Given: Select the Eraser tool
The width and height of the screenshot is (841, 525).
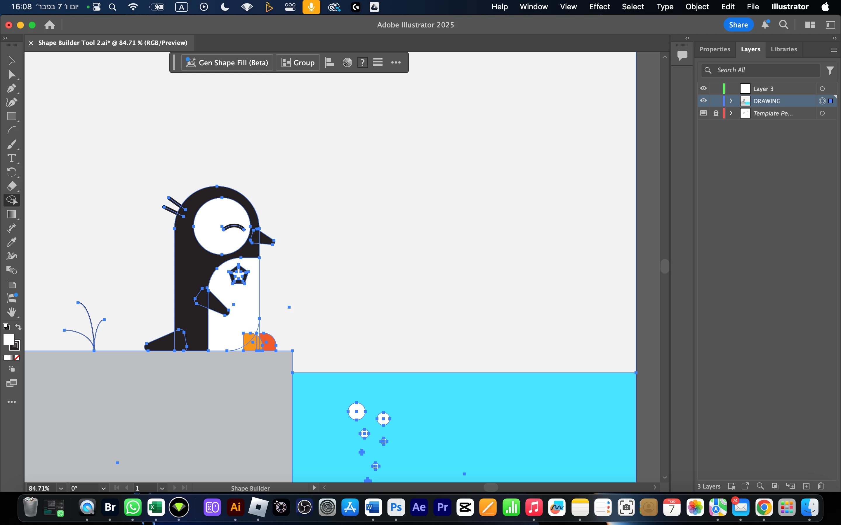Looking at the screenshot, I should click(11, 186).
